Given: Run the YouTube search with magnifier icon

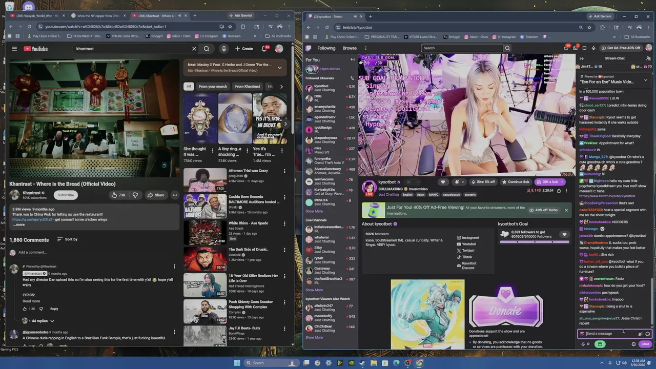Looking at the screenshot, I should point(207,49).
